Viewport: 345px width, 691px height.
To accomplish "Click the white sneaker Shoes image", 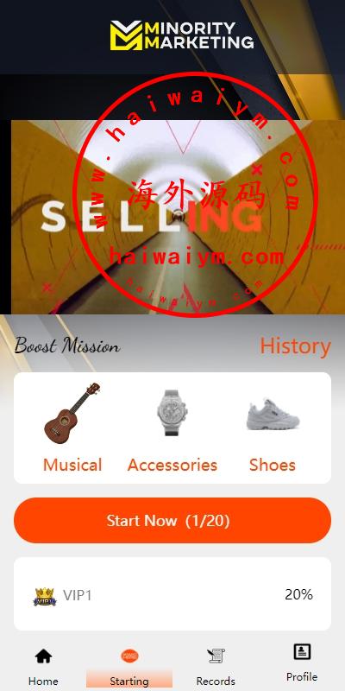I will (x=273, y=415).
